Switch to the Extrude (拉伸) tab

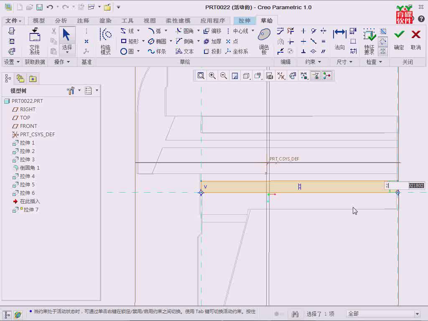click(244, 21)
